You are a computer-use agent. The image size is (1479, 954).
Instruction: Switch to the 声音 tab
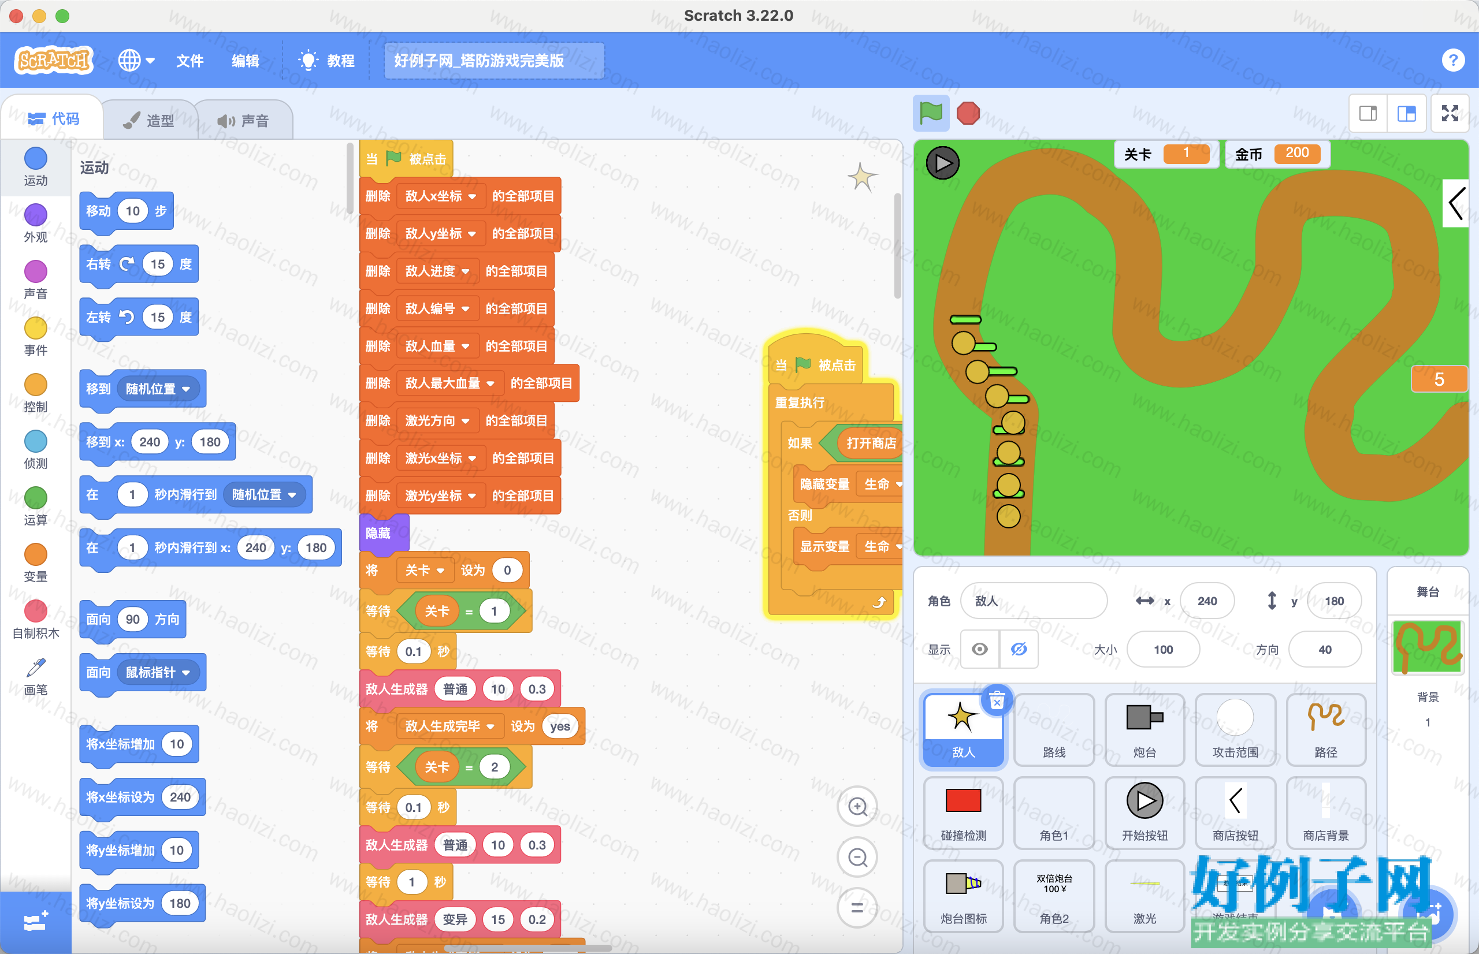[243, 120]
